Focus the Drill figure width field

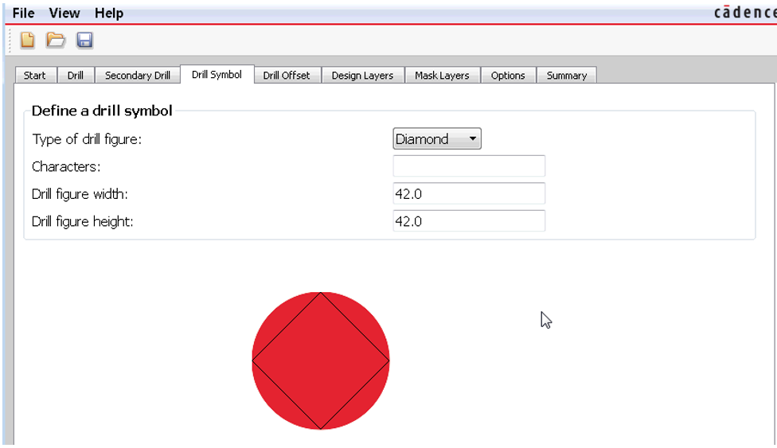(469, 193)
